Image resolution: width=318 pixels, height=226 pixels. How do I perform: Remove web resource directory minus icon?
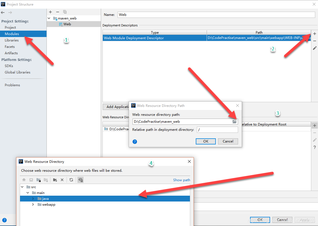coord(315,133)
